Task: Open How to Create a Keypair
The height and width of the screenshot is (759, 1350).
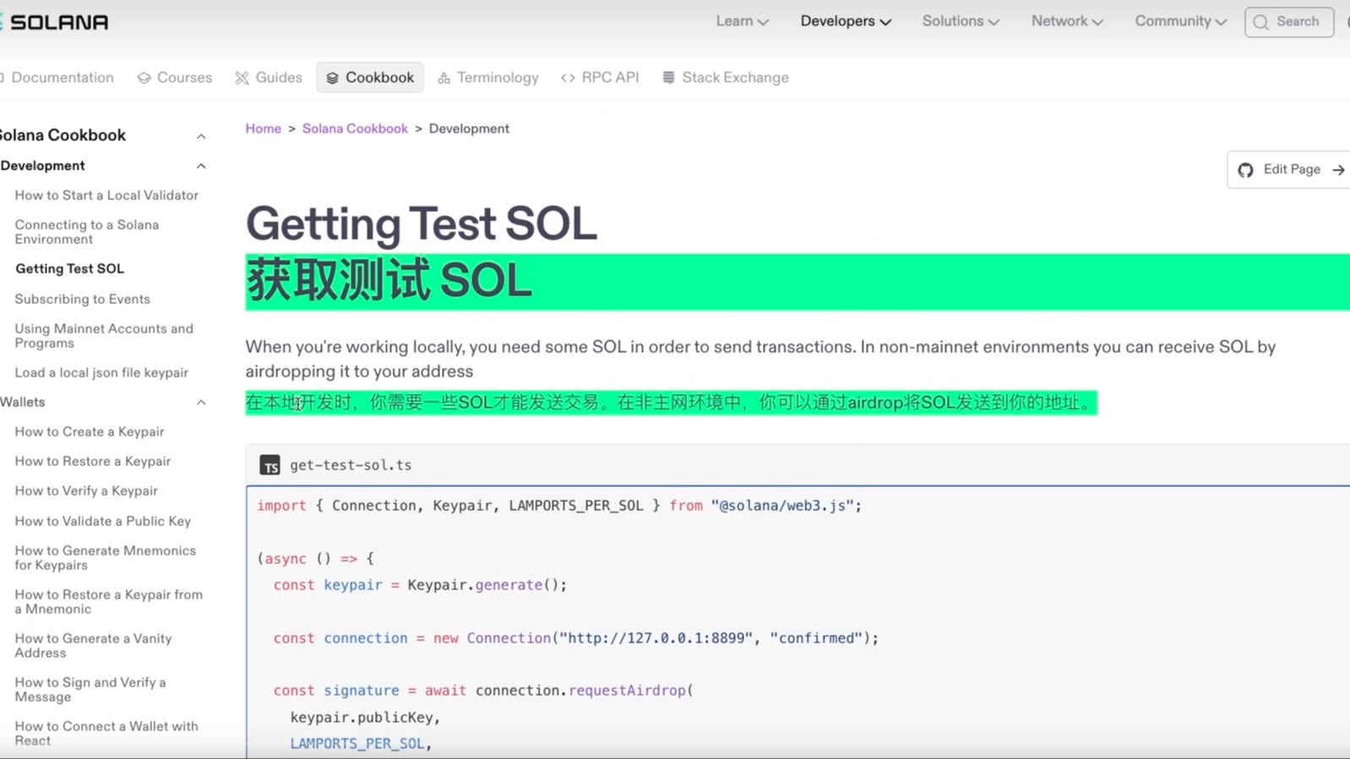Action: 90,431
